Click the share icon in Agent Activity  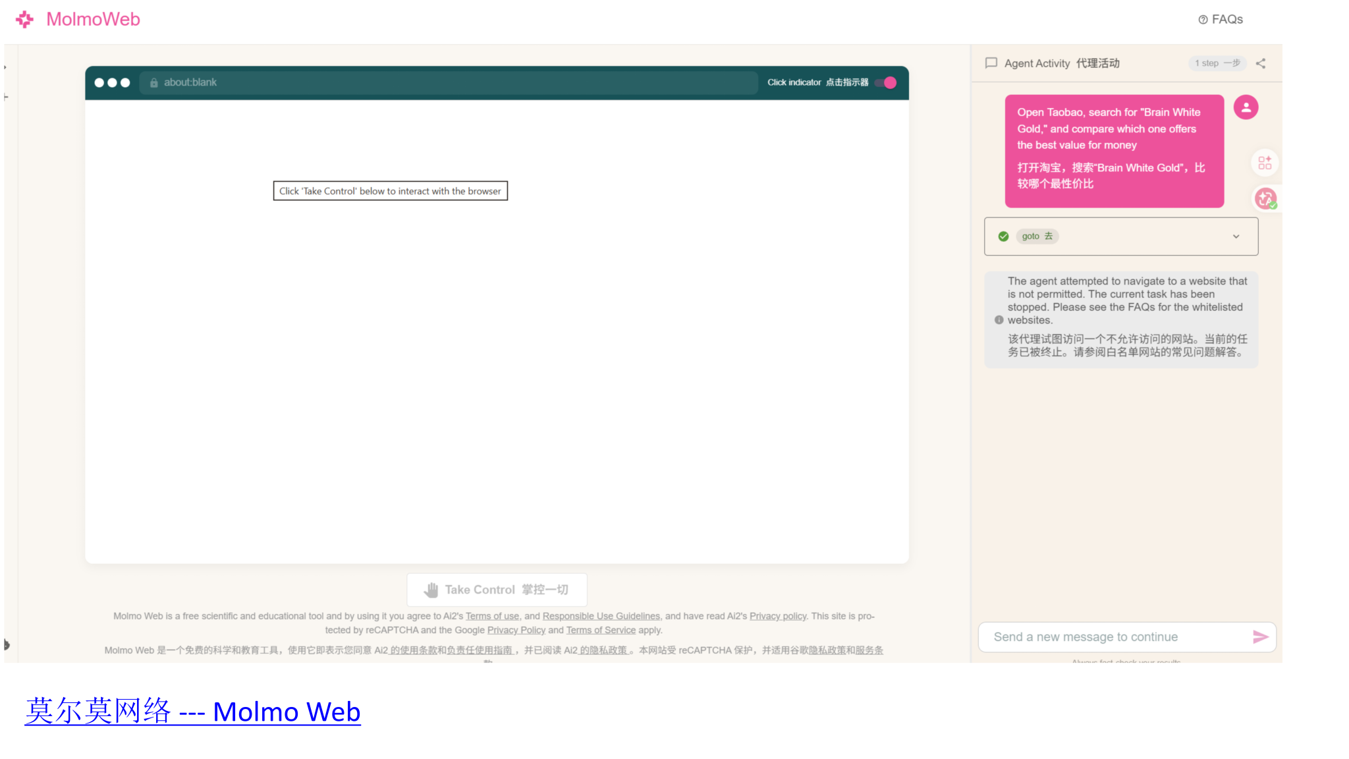pos(1261,63)
